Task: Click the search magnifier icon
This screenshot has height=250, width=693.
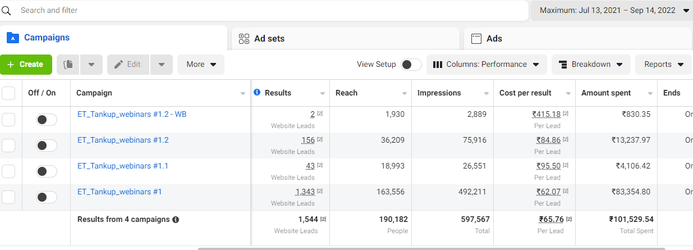Action: 7,10
